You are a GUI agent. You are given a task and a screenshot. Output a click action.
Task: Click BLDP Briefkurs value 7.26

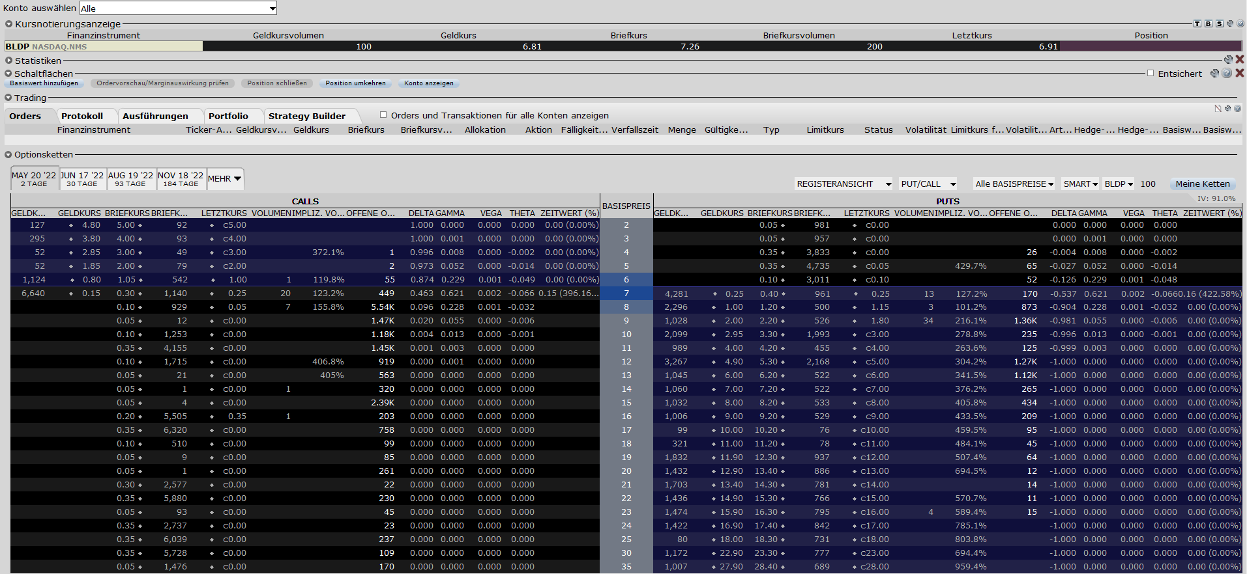(690, 47)
